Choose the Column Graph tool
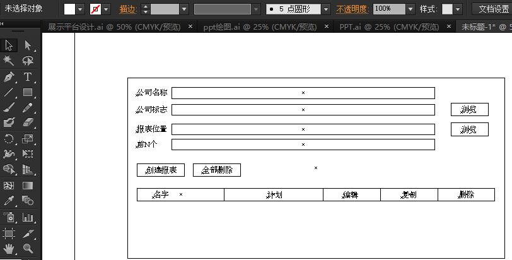This screenshot has height=260, width=512. pyautogui.click(x=28, y=217)
